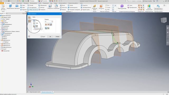Choose the Пружина coil tool
Viewport: 169px width, 95px height.
[x=24, y=9]
